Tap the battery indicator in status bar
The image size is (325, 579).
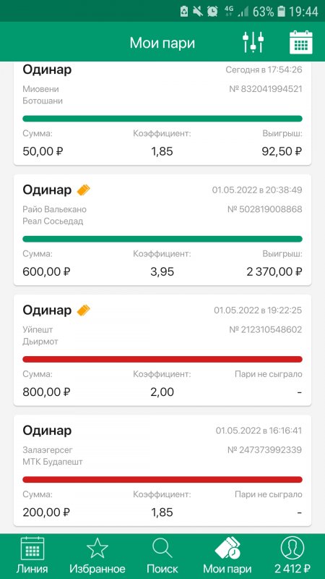(x=282, y=12)
